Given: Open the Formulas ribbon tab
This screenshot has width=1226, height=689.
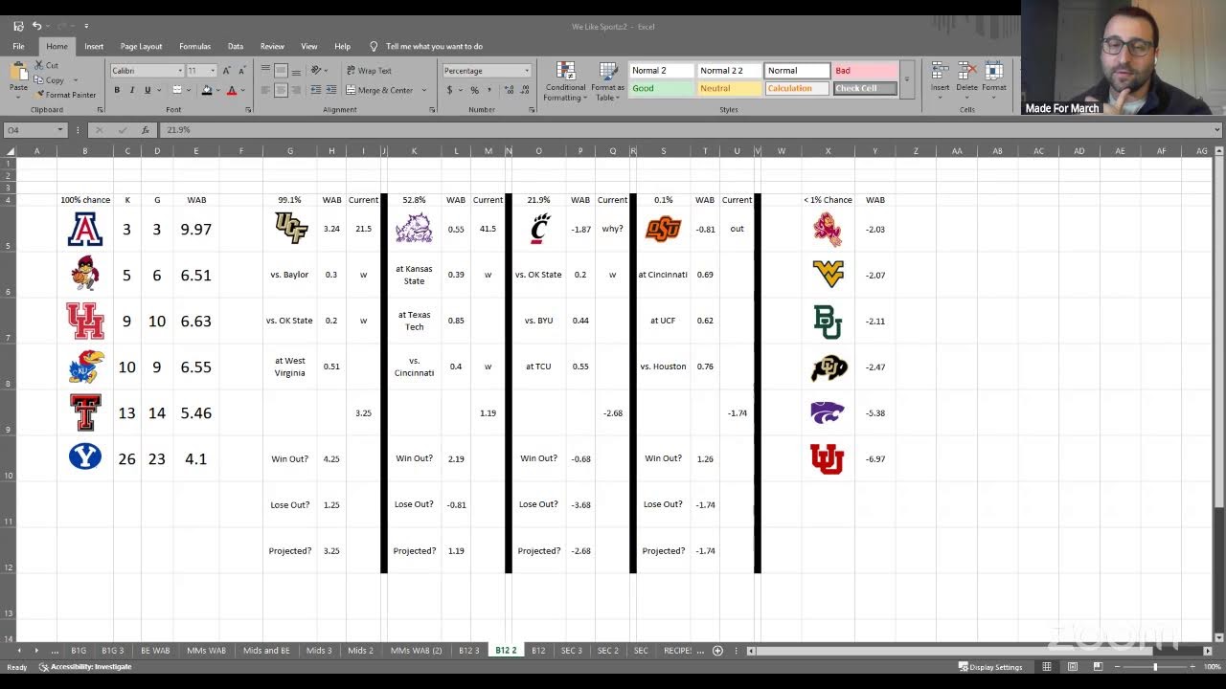Looking at the screenshot, I should click(194, 46).
